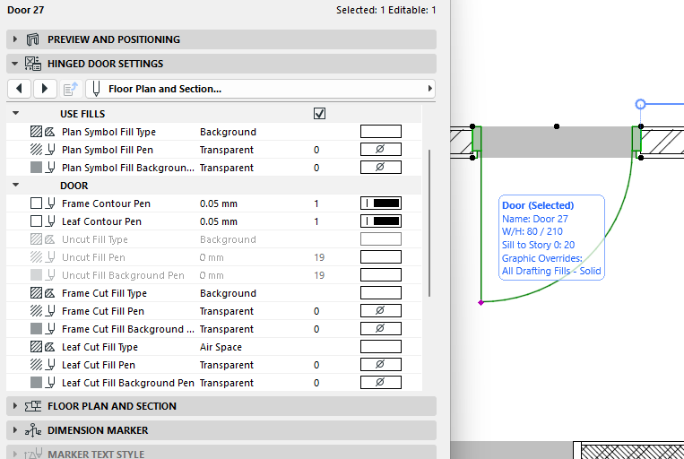Click Frame Cut Fill Pen Transparent value
684x459 pixels.
pyautogui.click(x=227, y=311)
